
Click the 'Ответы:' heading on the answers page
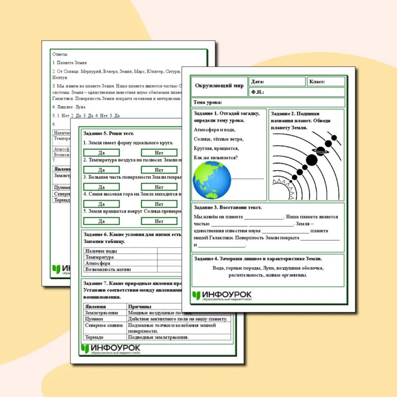(60, 54)
